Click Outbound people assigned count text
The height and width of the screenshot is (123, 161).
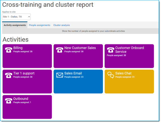[22, 102]
